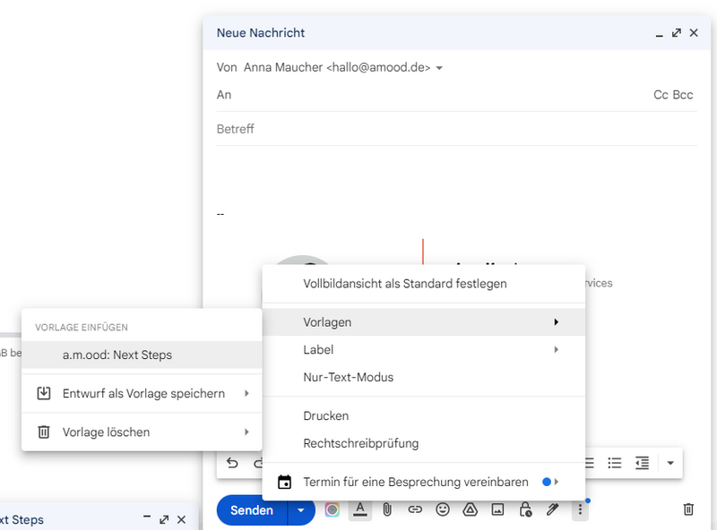
Task: Insert files using Google Drive
Action: (470, 509)
